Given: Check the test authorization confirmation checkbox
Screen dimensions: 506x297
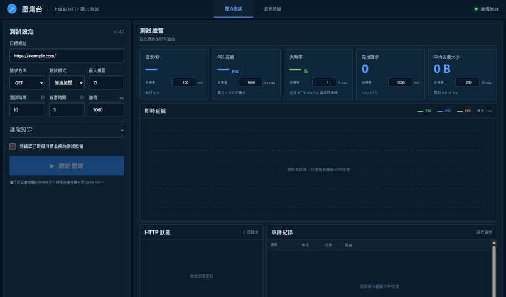Looking at the screenshot, I should pos(13,146).
